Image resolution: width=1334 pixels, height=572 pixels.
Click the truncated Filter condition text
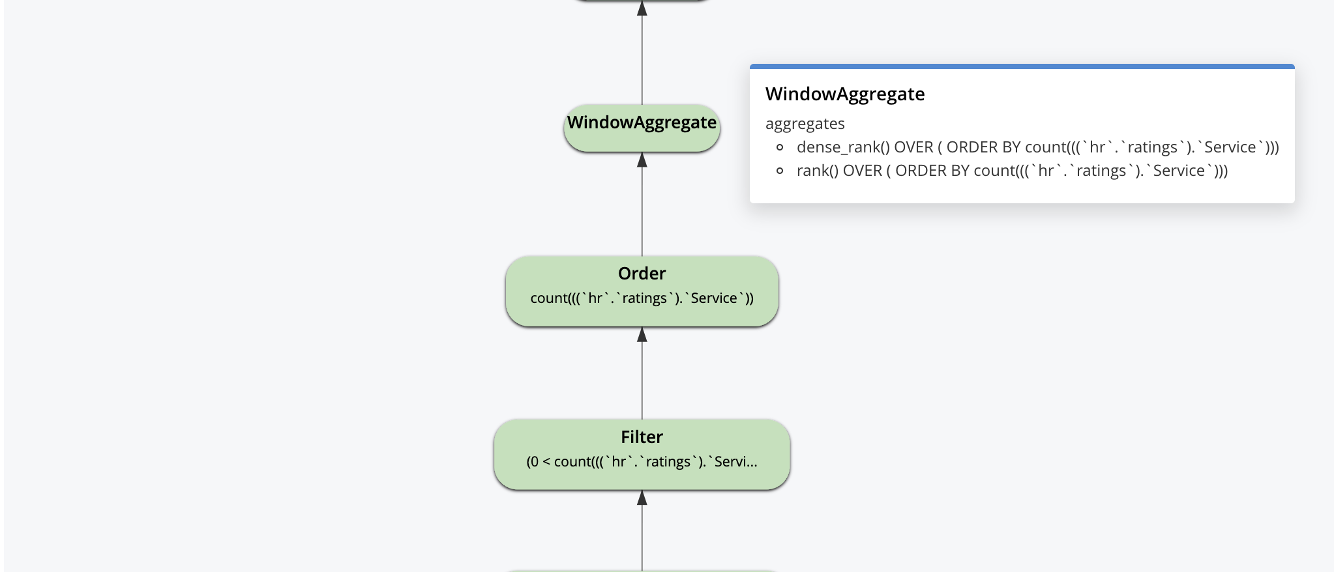642,461
